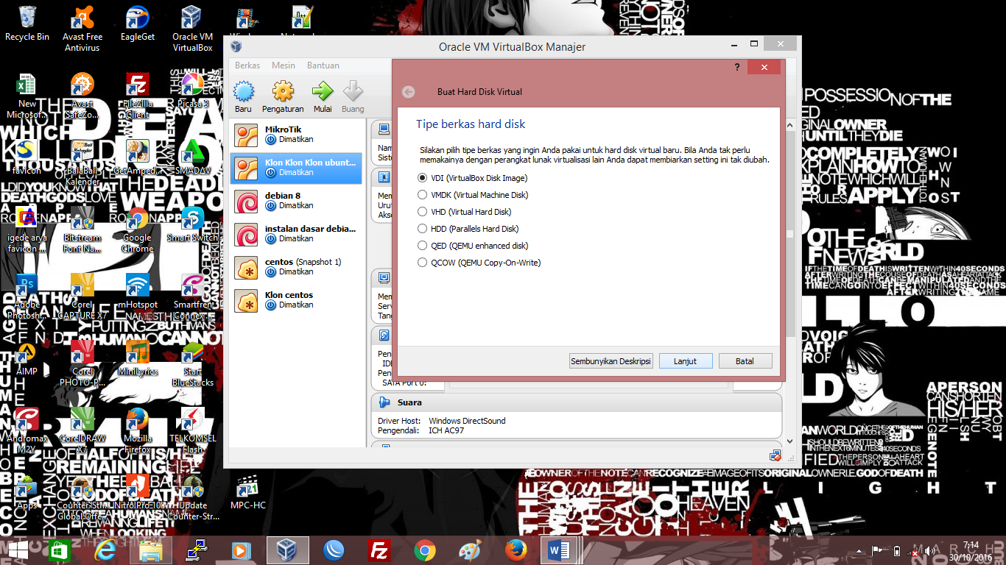Choose VHD (Virtual Hard Disk) option

(465, 212)
